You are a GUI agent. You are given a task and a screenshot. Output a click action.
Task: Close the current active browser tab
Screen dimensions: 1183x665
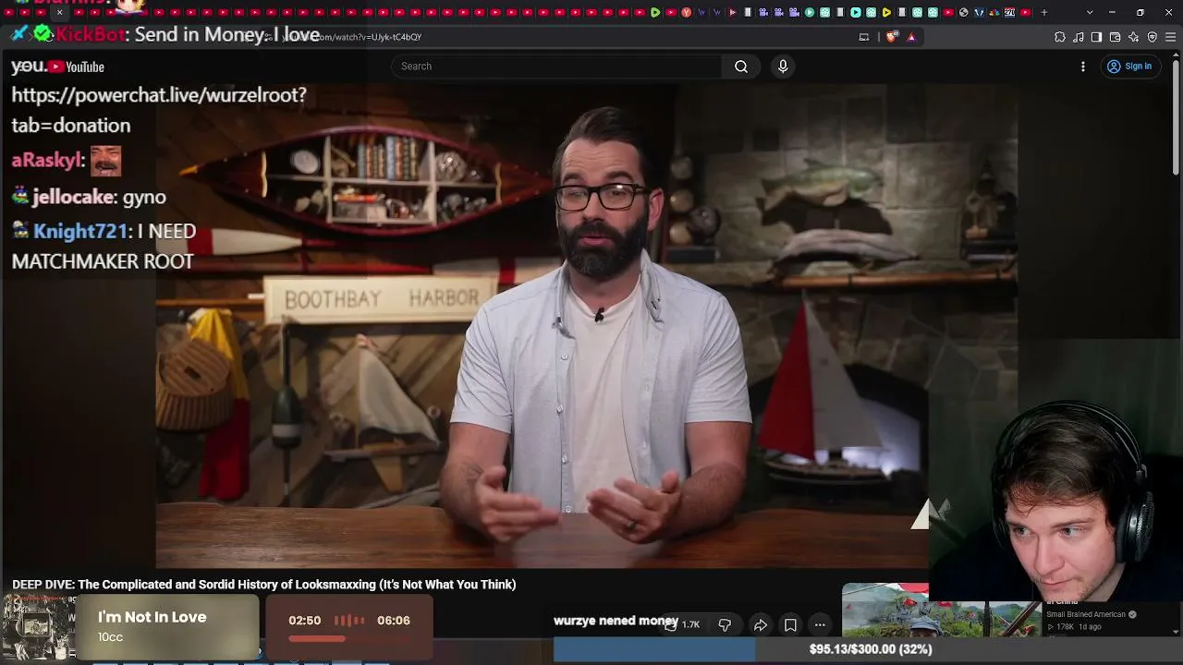pyautogui.click(x=59, y=12)
